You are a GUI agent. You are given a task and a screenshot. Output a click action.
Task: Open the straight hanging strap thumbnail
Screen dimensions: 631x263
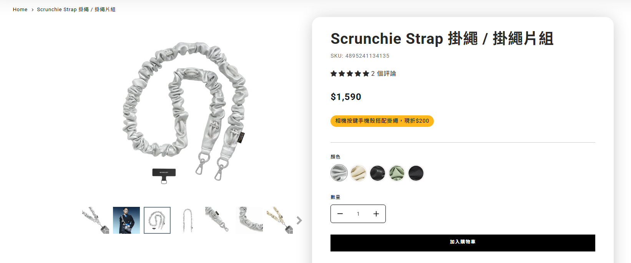pyautogui.click(x=188, y=220)
